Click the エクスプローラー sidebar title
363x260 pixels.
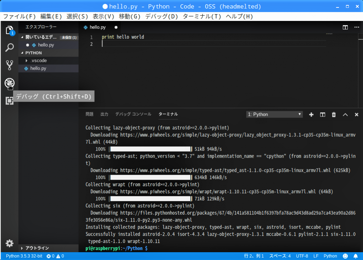41,27
